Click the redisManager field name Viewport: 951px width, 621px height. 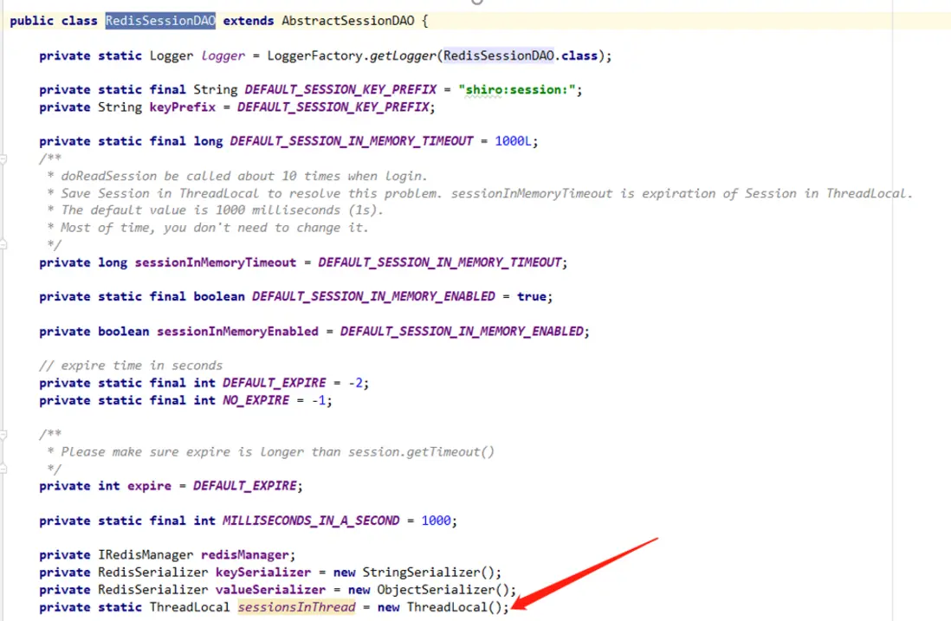pyautogui.click(x=244, y=555)
